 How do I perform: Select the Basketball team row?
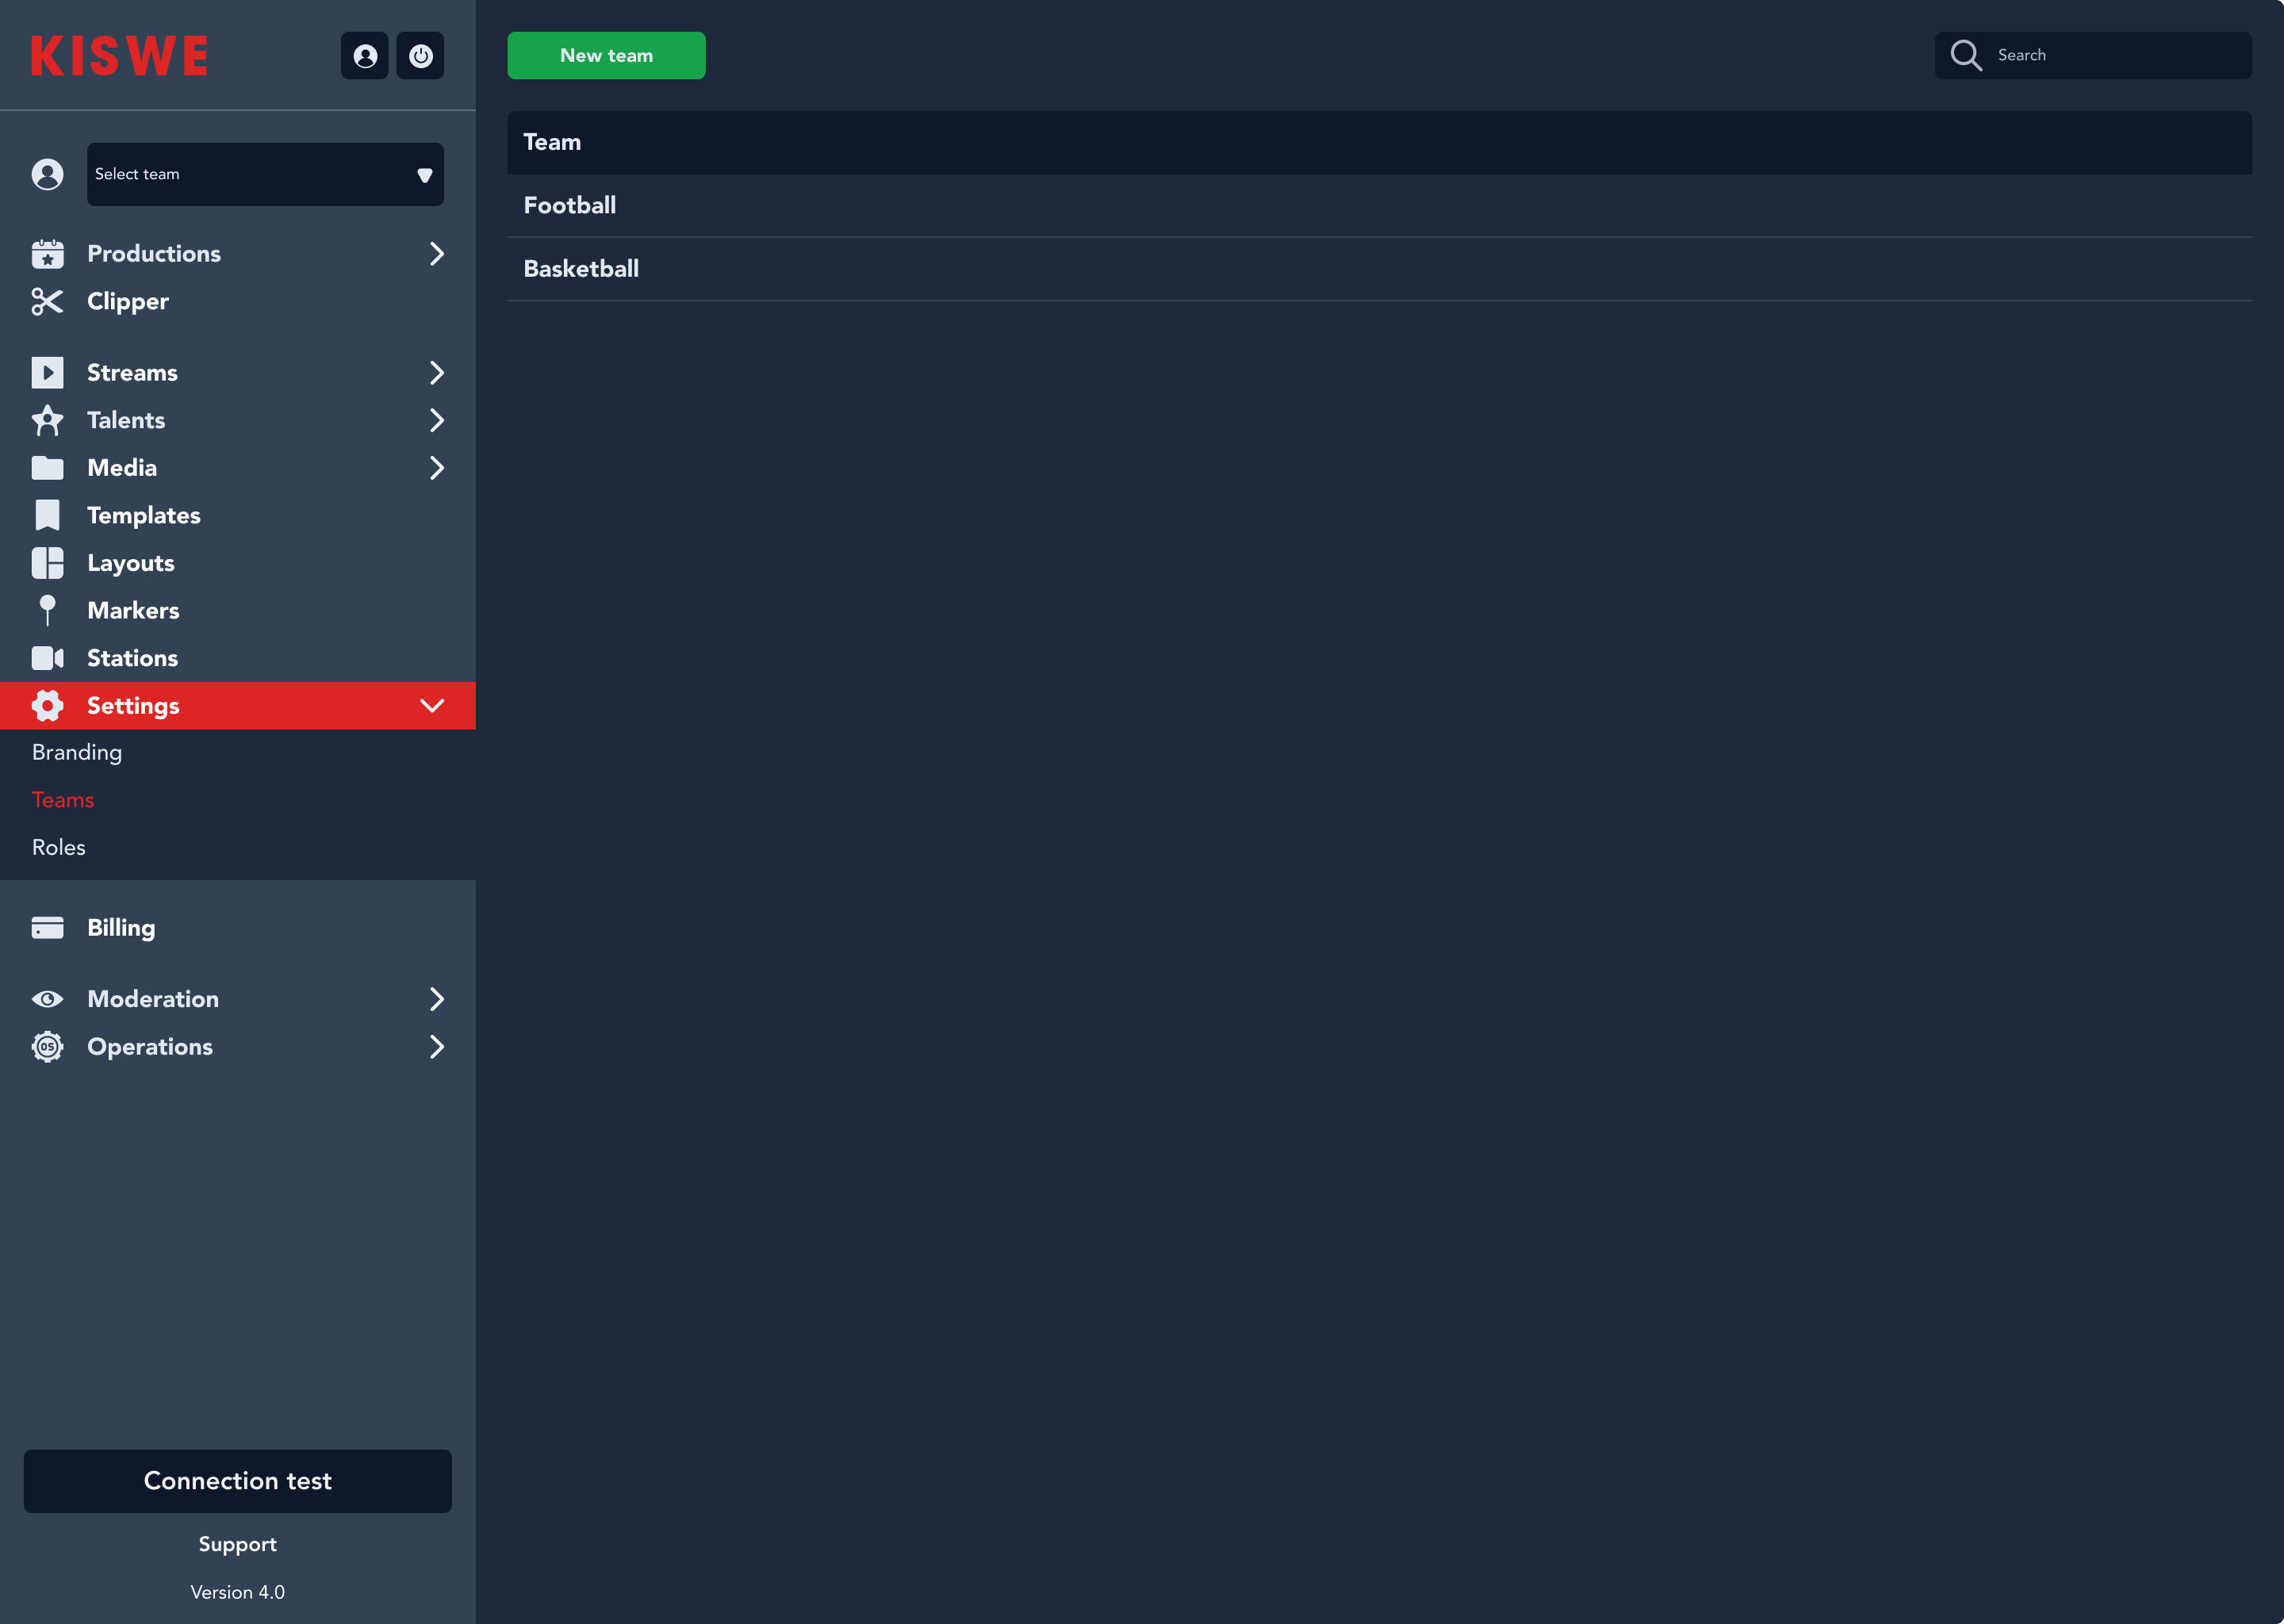[1379, 269]
